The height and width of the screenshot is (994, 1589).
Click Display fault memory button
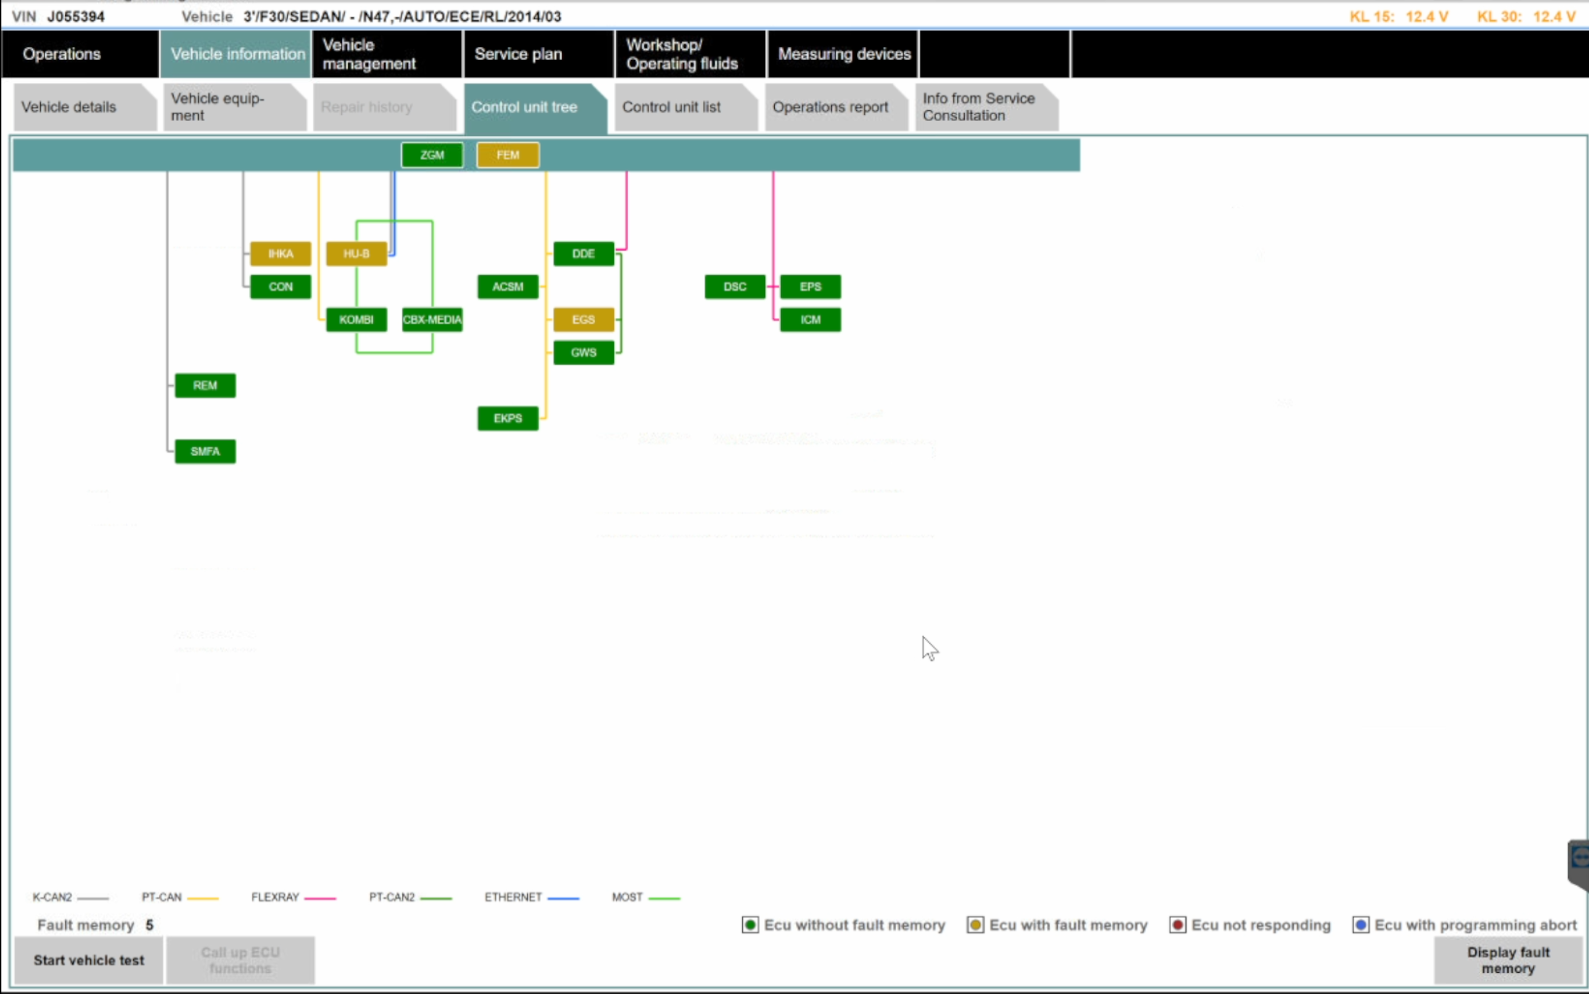(x=1508, y=960)
